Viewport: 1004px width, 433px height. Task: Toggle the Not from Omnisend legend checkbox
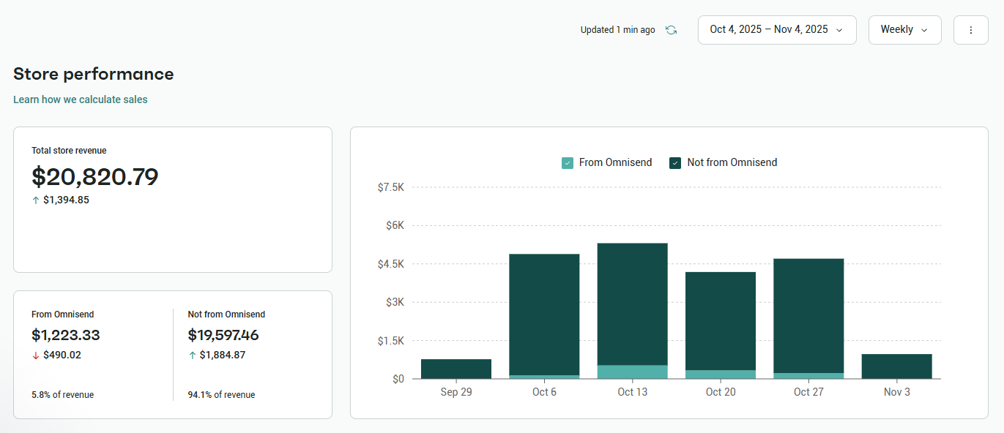[x=675, y=163]
